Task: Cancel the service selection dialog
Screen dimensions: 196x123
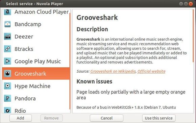Action: coord(106,118)
